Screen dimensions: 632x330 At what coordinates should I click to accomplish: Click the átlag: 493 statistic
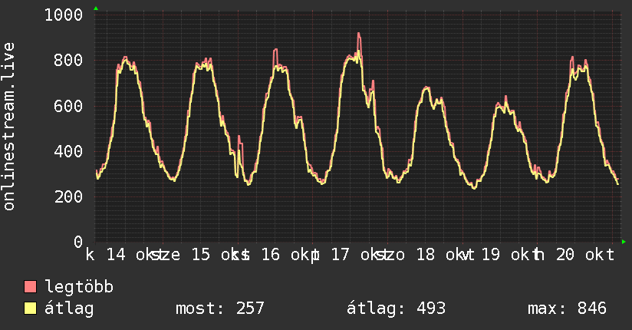(397, 309)
